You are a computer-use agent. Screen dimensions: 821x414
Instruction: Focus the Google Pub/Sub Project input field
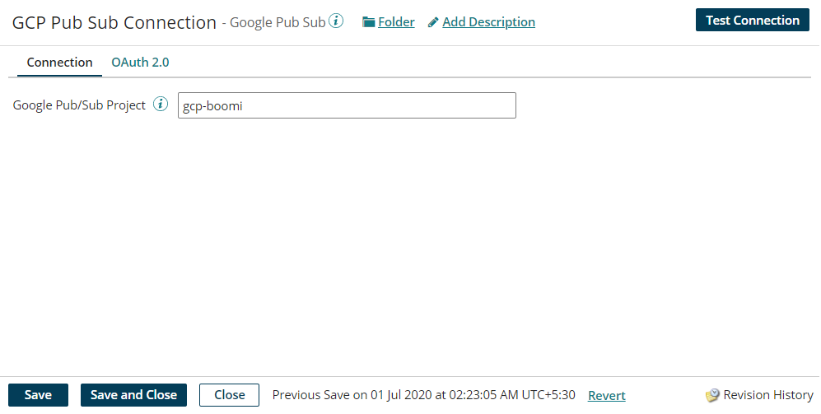[347, 105]
